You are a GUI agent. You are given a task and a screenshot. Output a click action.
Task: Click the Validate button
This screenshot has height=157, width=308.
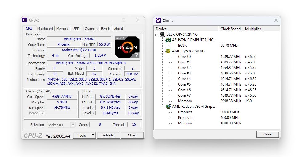pos(108,135)
